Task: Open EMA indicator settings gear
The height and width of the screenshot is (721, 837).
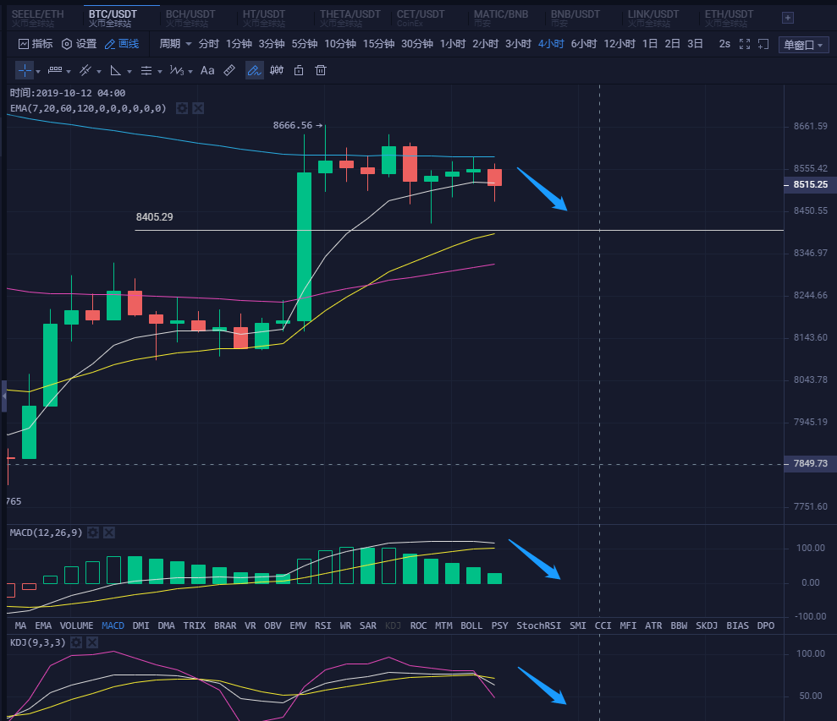Action: pos(181,109)
